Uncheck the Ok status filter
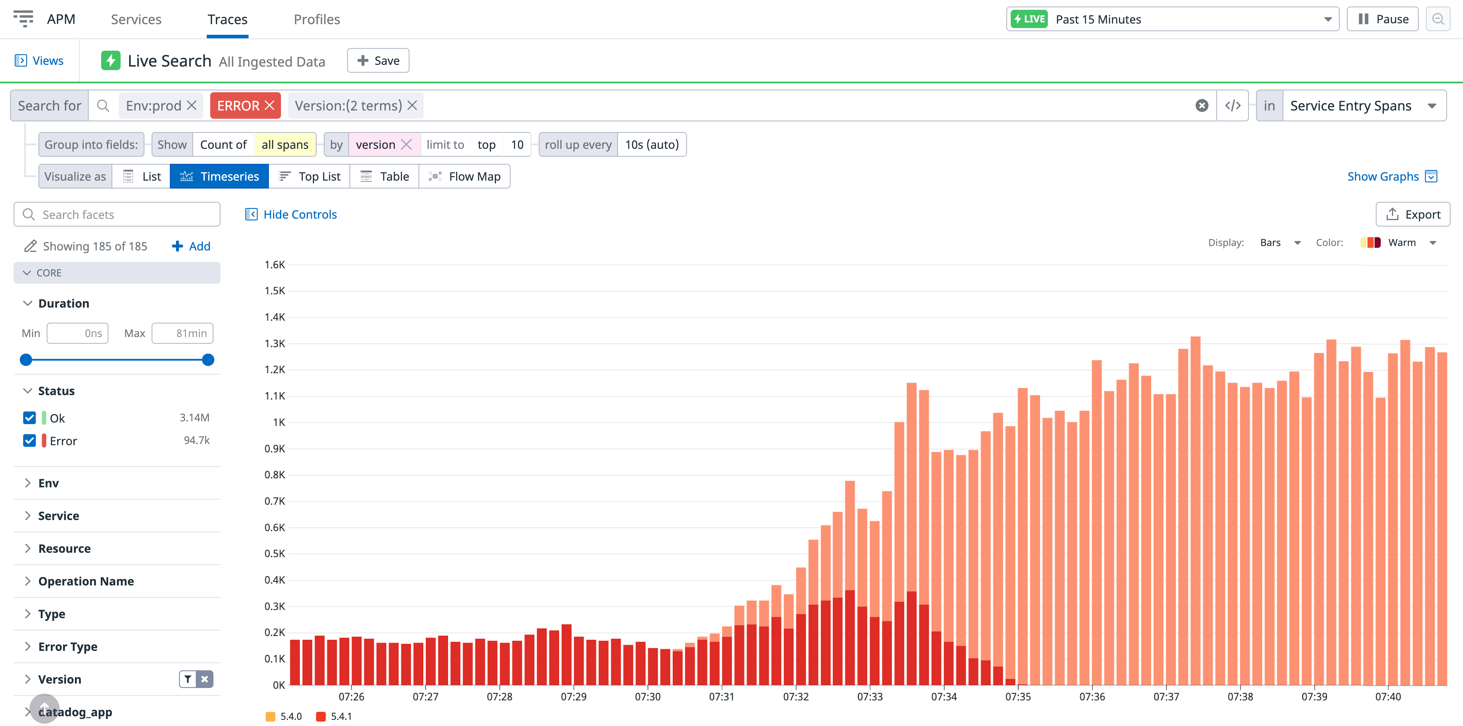The width and height of the screenshot is (1463, 726). 29,417
